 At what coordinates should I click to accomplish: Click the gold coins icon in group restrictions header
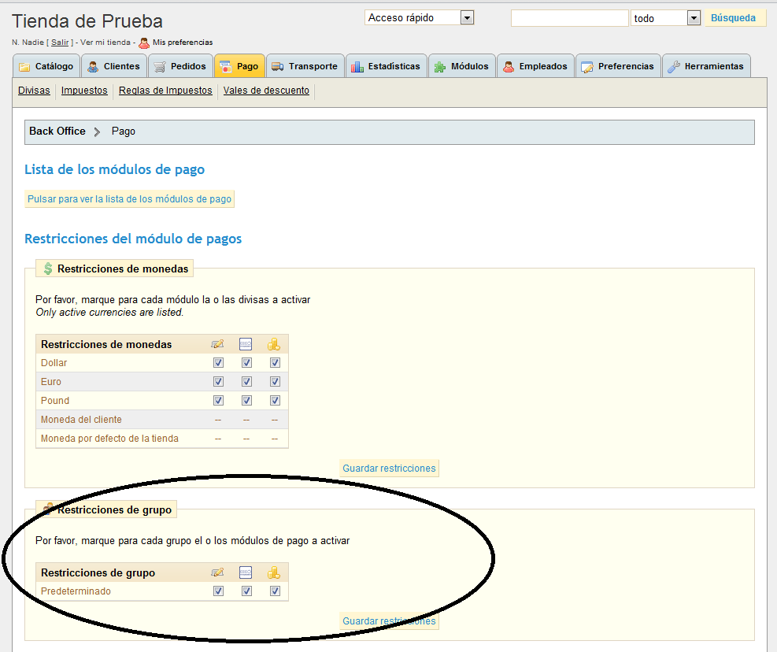(274, 572)
